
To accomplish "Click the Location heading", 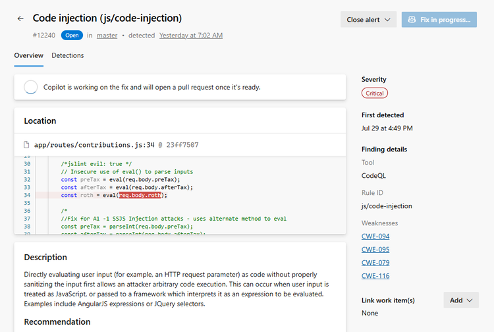I will [40, 121].
